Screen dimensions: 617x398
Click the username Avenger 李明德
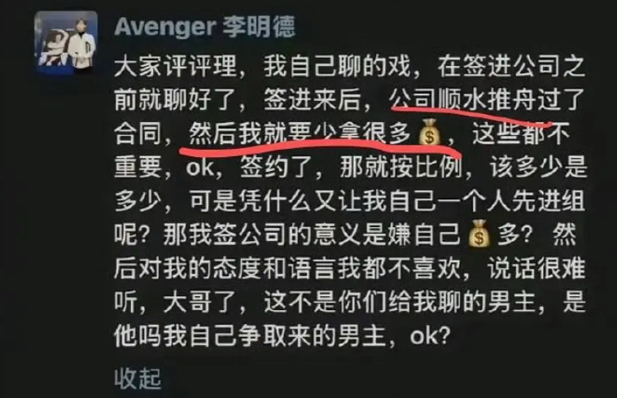click(x=204, y=26)
